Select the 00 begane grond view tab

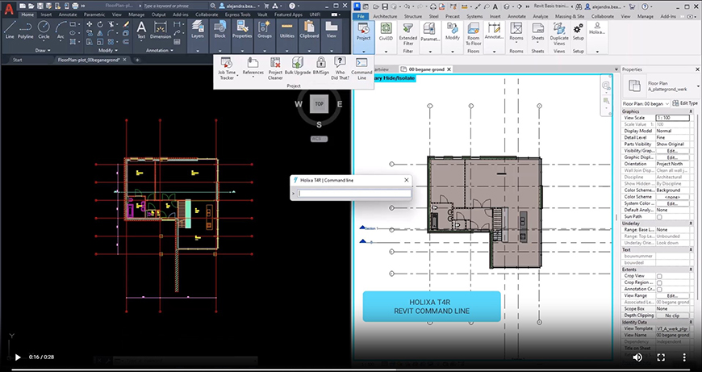pos(427,69)
